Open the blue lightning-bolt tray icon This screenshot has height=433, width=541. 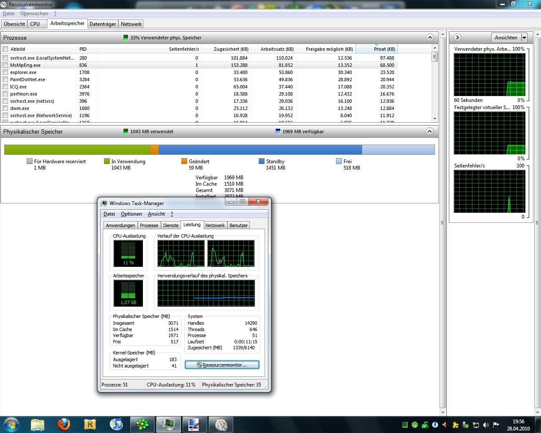click(435, 425)
